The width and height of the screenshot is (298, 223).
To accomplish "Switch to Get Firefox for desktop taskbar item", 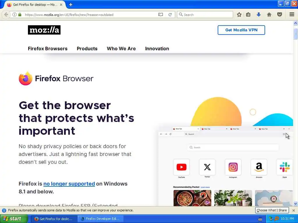I will (54, 219).
